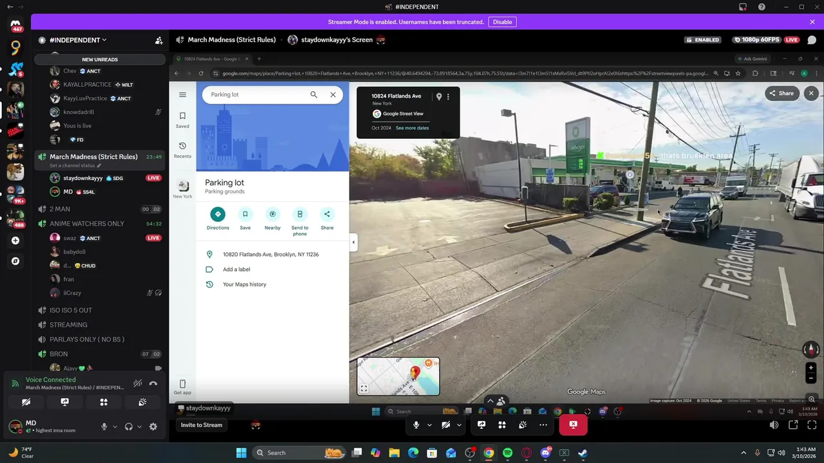Viewport: 824px width, 463px height.
Task: Deafen using the headphones icon
Action: click(x=129, y=426)
